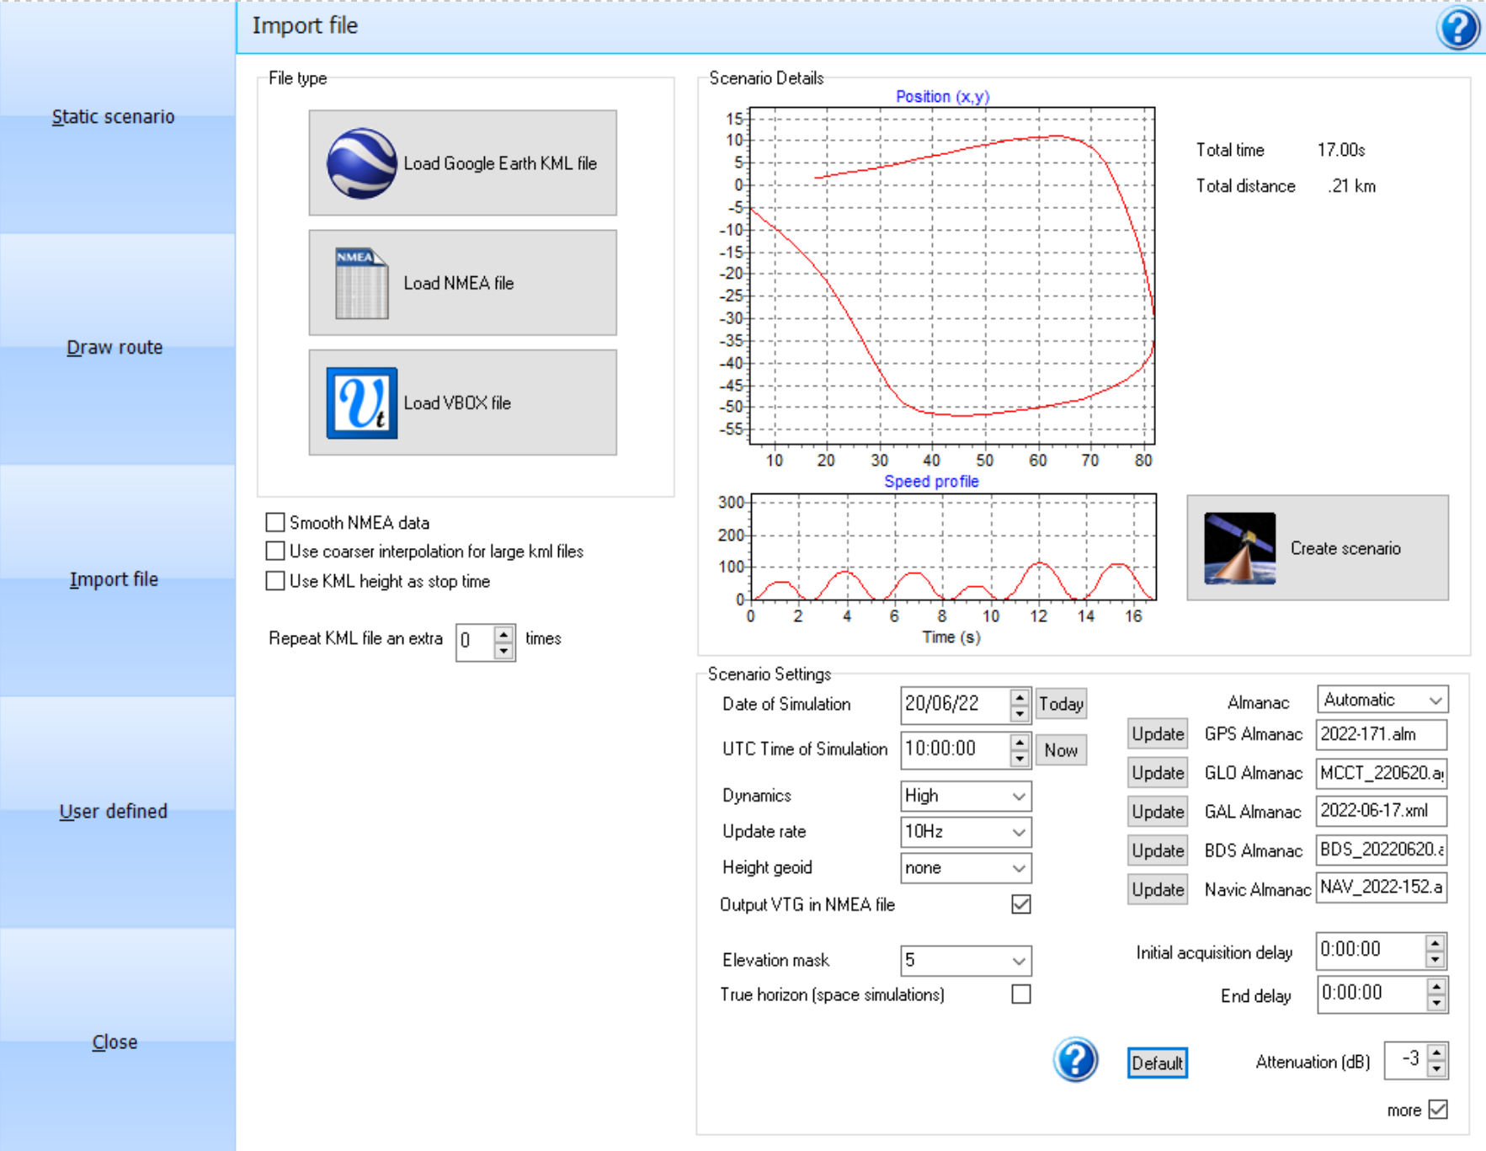Image resolution: width=1486 pixels, height=1151 pixels.
Task: Decrease Repeat KML file count
Action: [503, 651]
